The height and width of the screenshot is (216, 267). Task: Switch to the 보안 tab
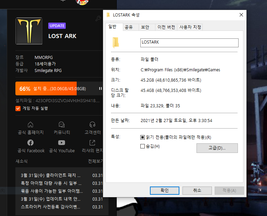147,27
